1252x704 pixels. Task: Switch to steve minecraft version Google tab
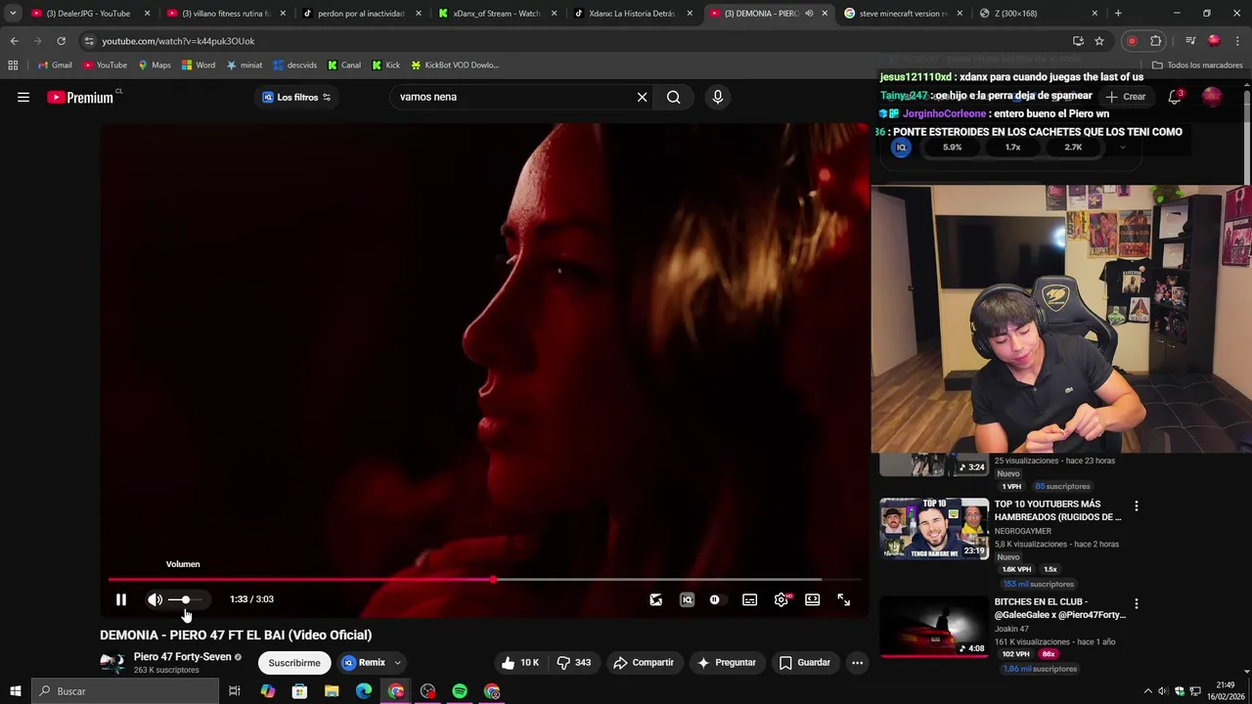[x=902, y=14]
